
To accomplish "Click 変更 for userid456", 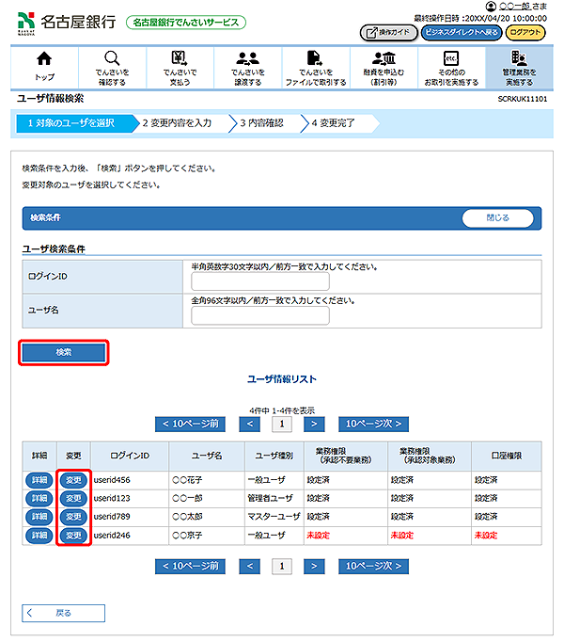I will [x=72, y=479].
